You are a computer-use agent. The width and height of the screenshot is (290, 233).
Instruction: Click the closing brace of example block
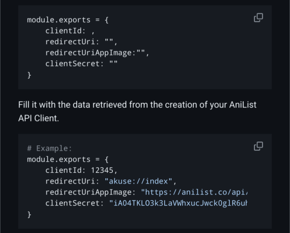29,215
